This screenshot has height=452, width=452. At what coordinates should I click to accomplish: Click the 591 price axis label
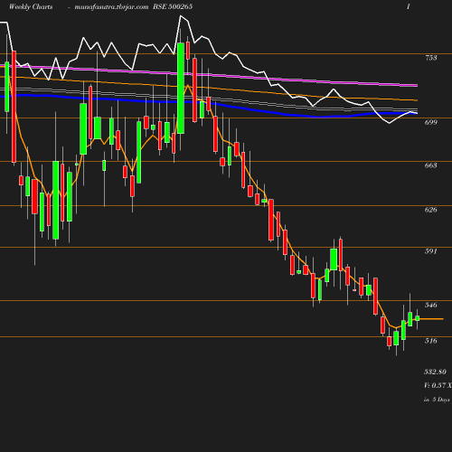[431, 251]
